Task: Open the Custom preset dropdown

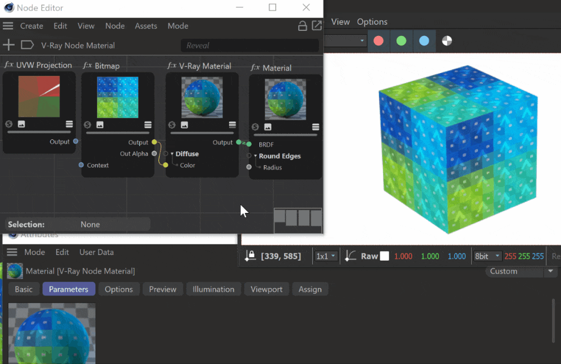Action: pyautogui.click(x=521, y=271)
